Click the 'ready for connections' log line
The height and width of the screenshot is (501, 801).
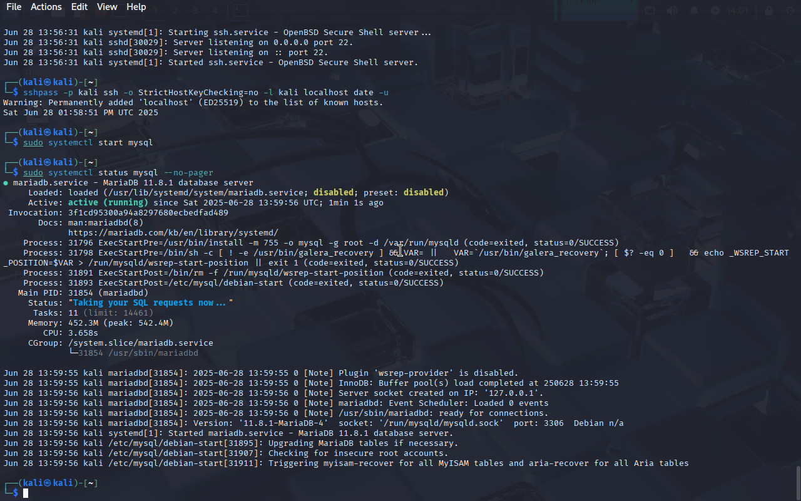pos(276,413)
